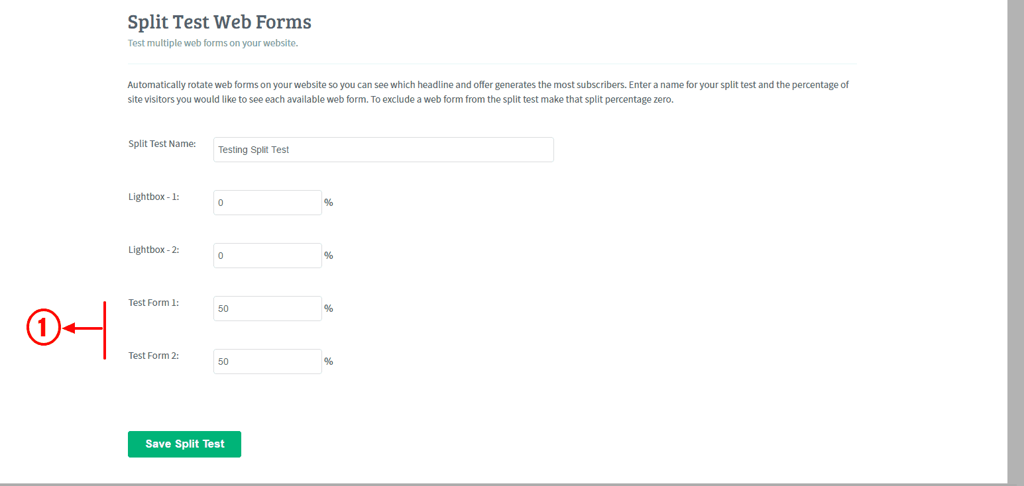Image resolution: width=1024 pixels, height=486 pixels.
Task: Click the Test Form 1 label
Action: coord(154,303)
